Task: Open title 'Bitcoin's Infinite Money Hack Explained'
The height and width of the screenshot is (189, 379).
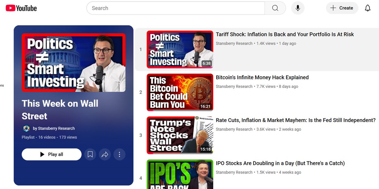Action: [x=262, y=77]
